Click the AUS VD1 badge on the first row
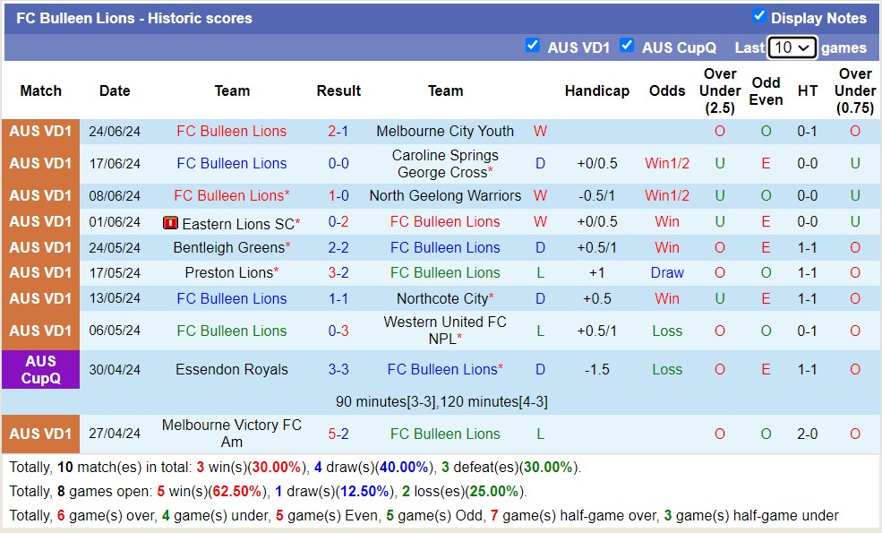Screen dimensions: 882x533 40,131
